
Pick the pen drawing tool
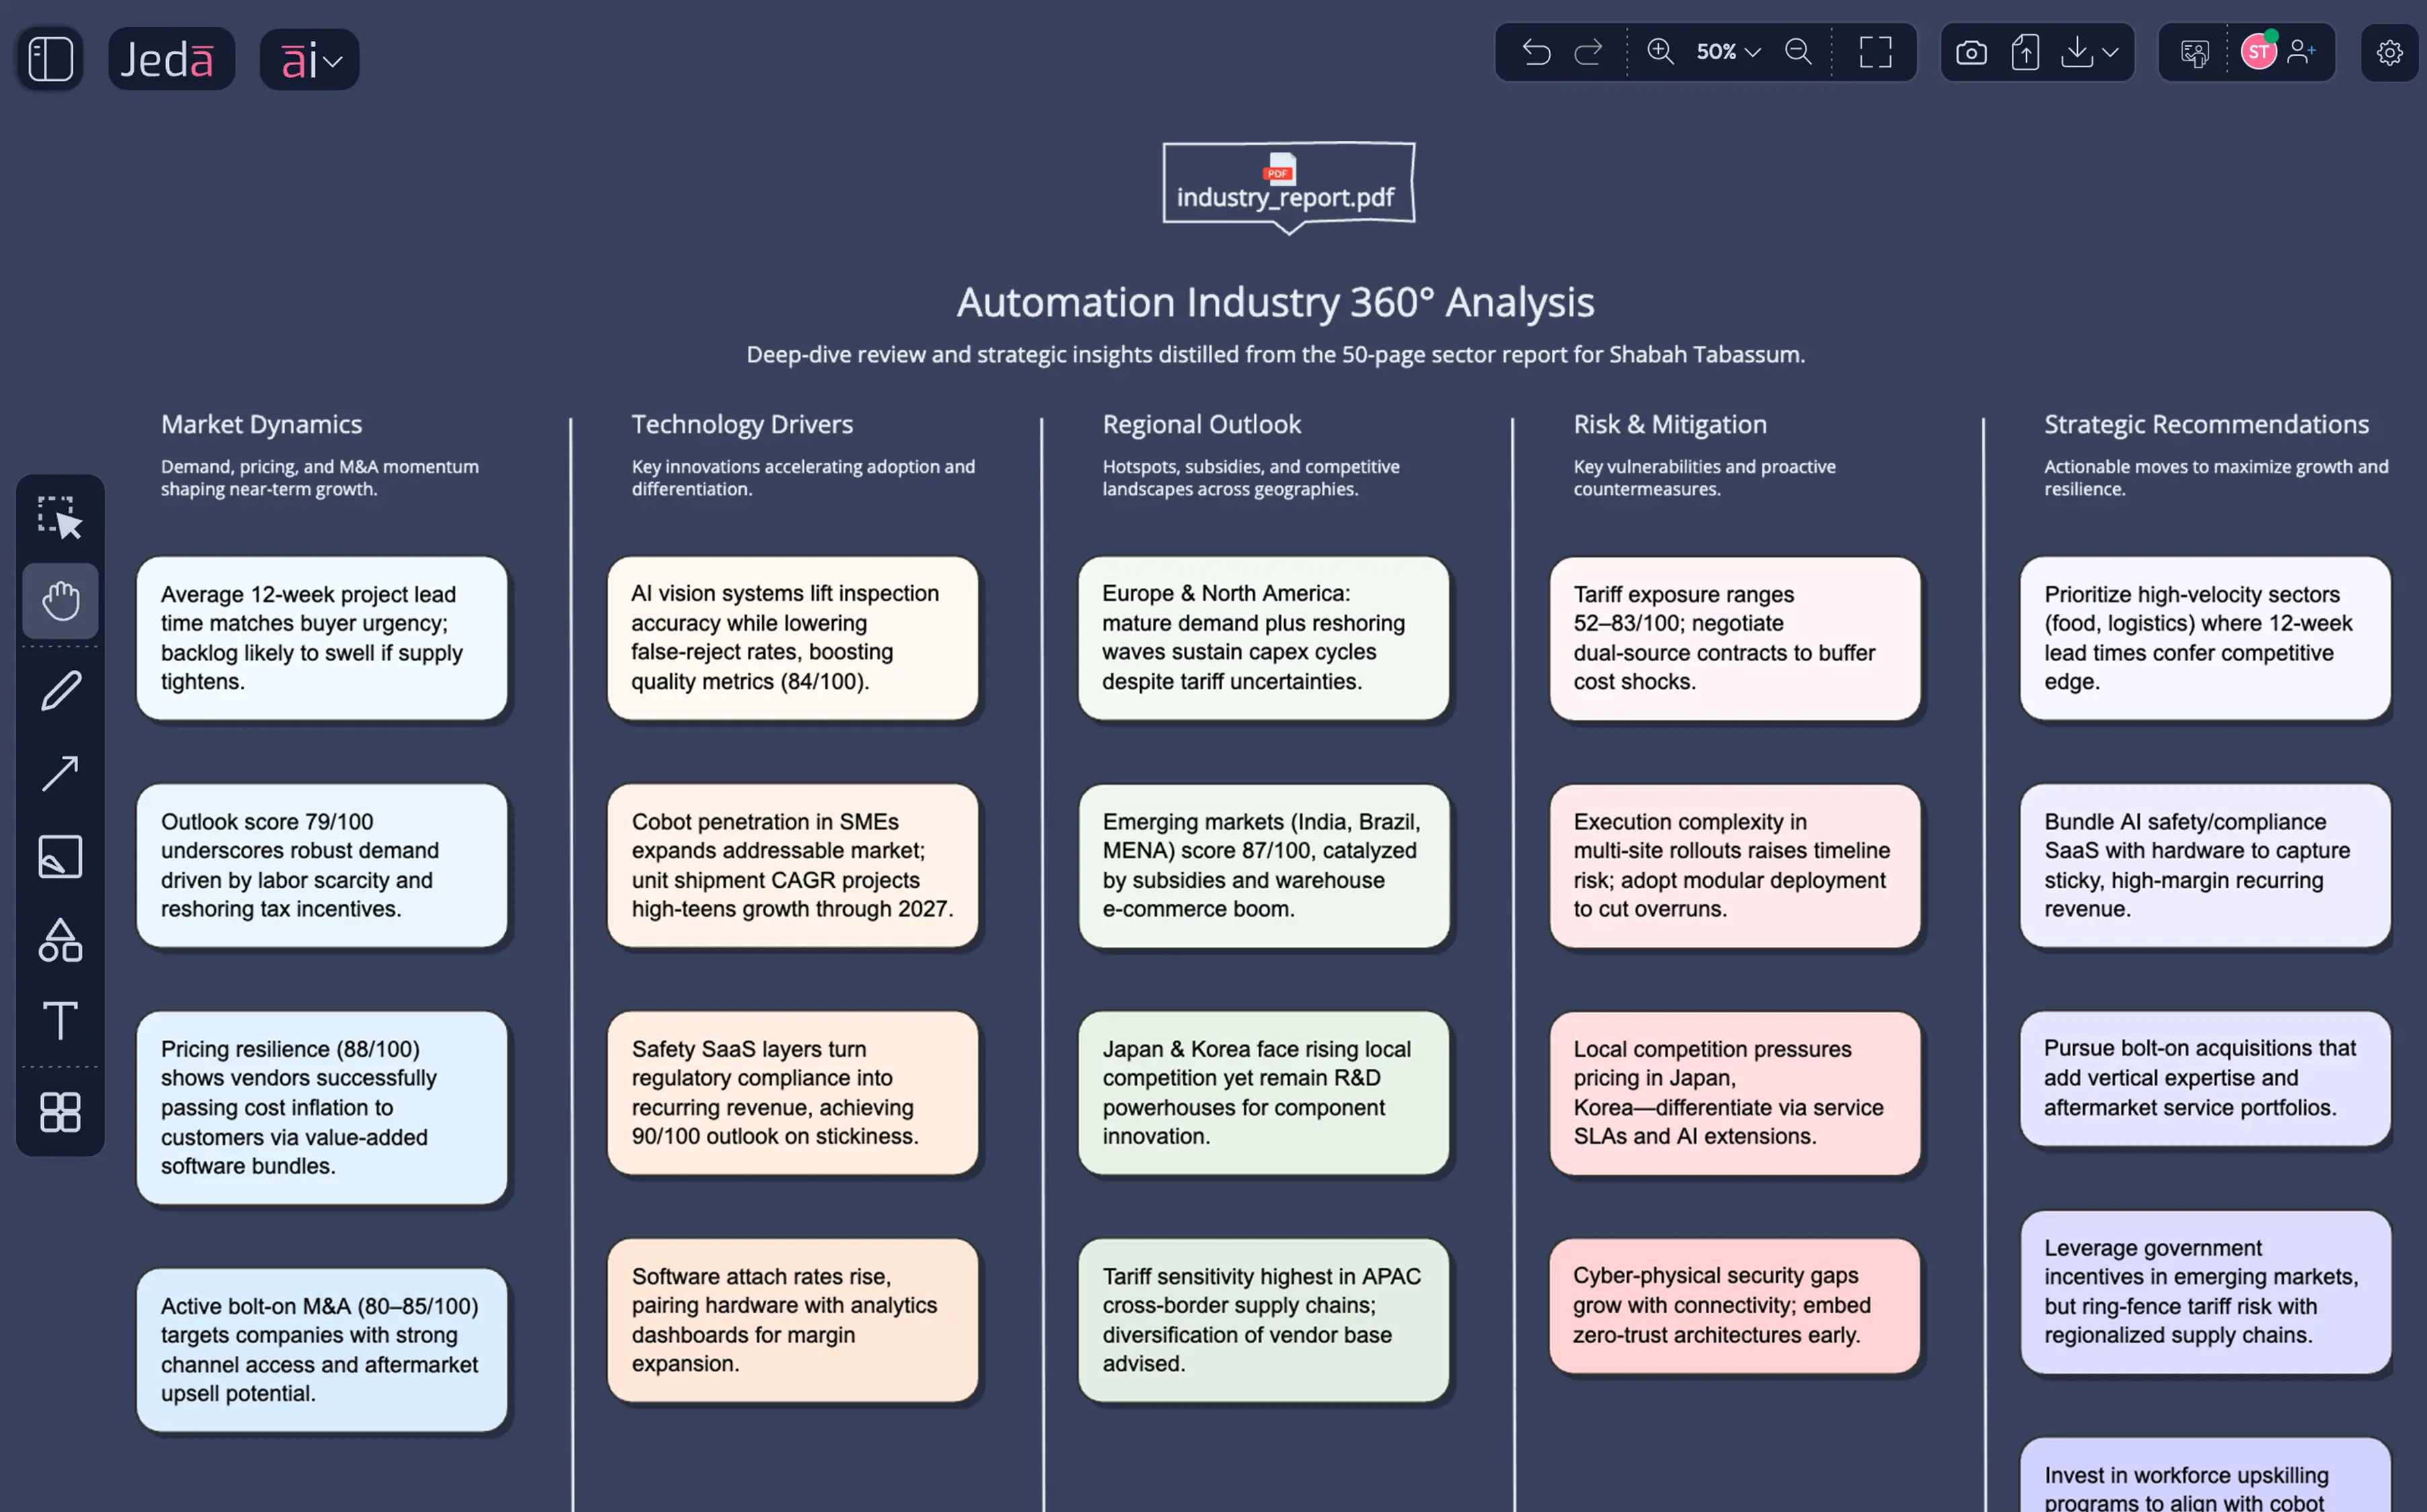click(x=60, y=690)
